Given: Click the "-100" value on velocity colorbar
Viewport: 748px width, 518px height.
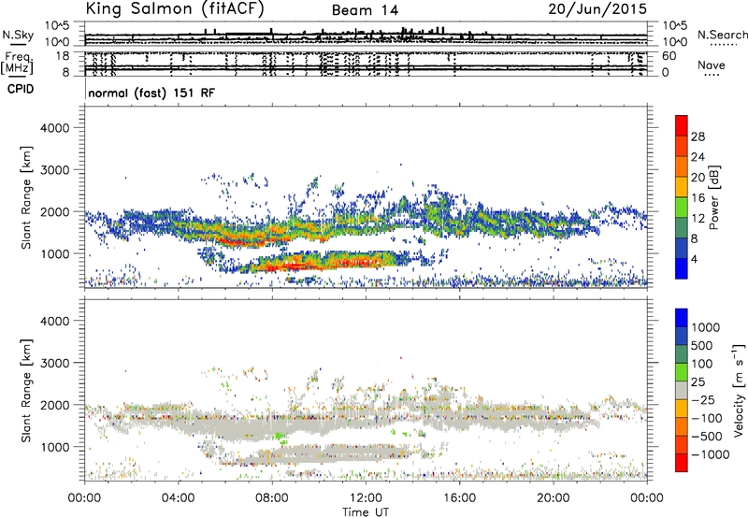Looking at the screenshot, I should (x=707, y=418).
